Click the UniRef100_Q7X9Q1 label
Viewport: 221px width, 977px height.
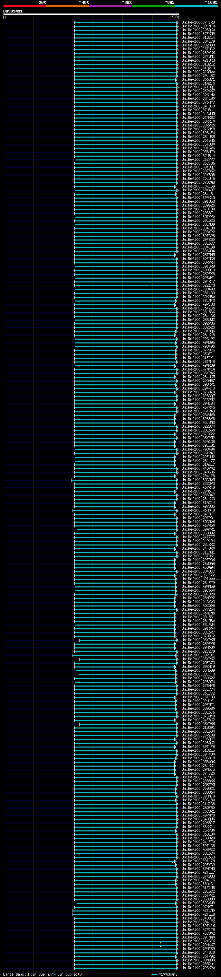pyautogui.click(x=198, y=87)
